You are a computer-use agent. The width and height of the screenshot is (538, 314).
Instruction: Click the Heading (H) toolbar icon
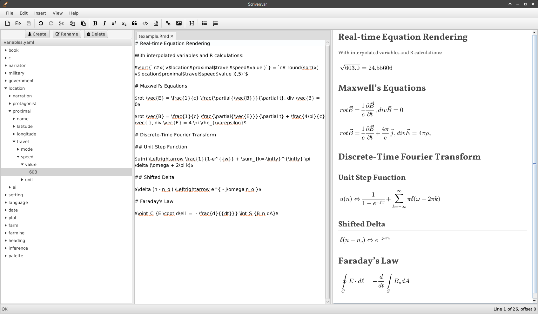(192, 23)
